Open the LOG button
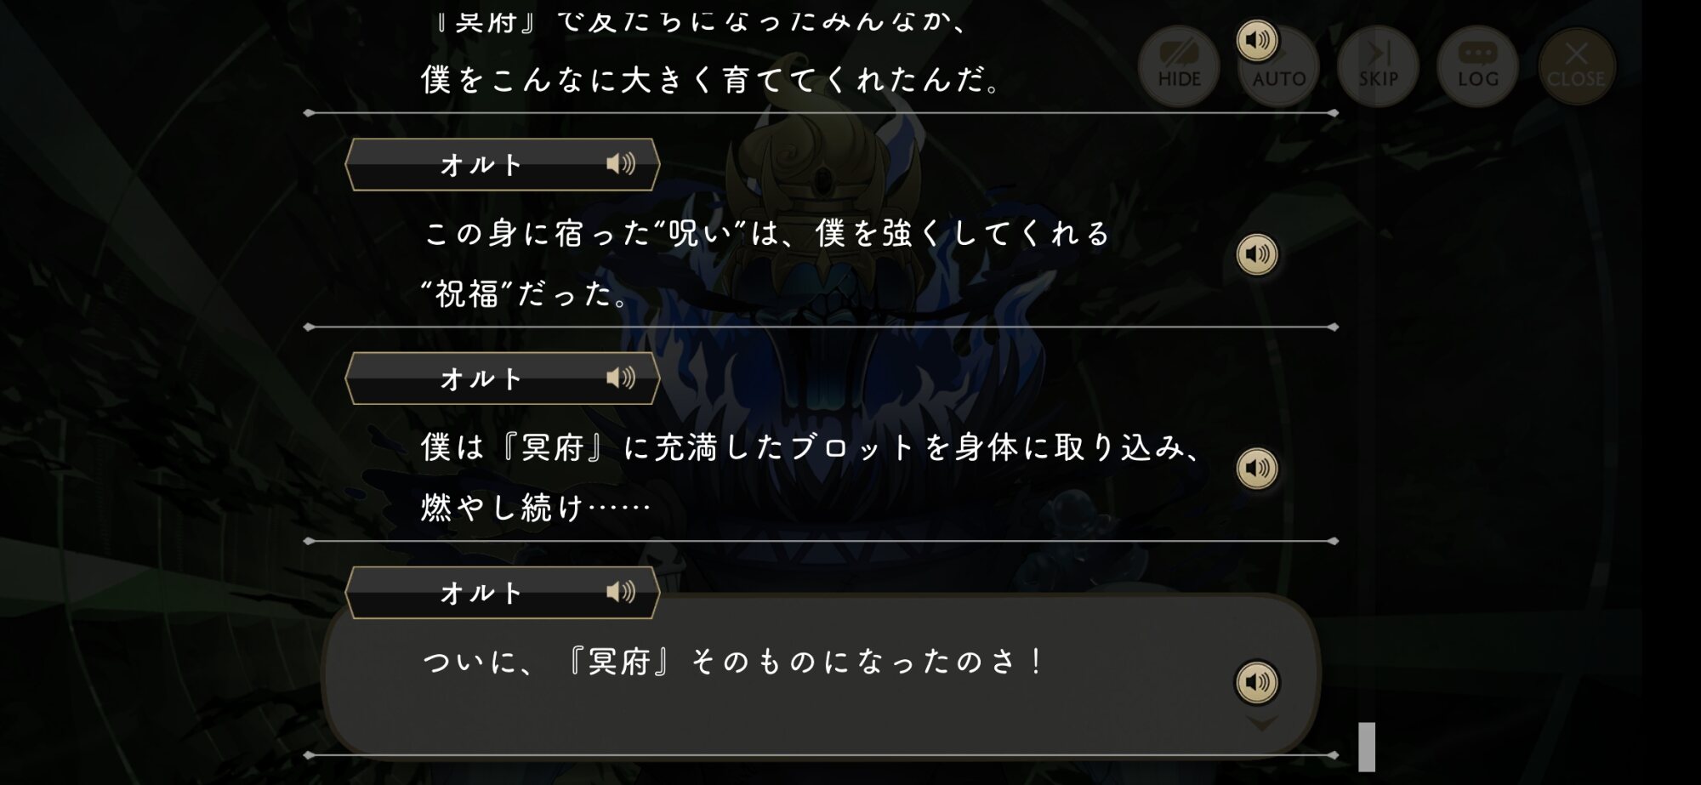 click(x=1477, y=66)
